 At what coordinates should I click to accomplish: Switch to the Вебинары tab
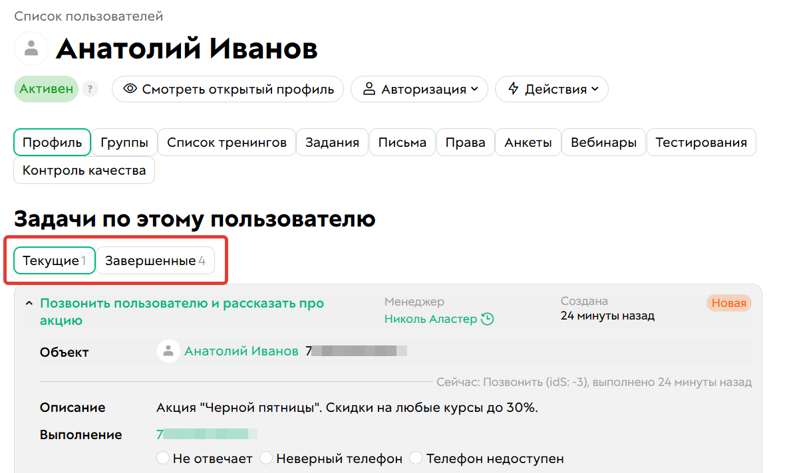pyautogui.click(x=603, y=142)
